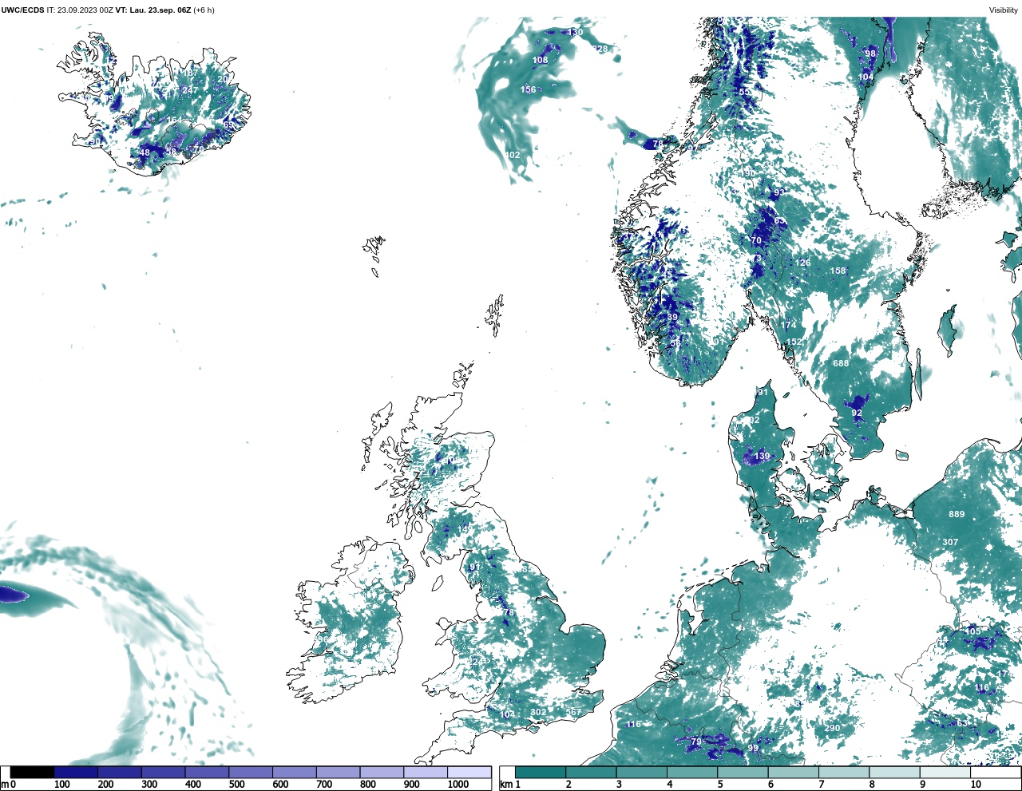Viewport: 1022px width, 791px height.
Task: Select the dark navy 100–200 m legend swatch
Action: [x=76, y=773]
